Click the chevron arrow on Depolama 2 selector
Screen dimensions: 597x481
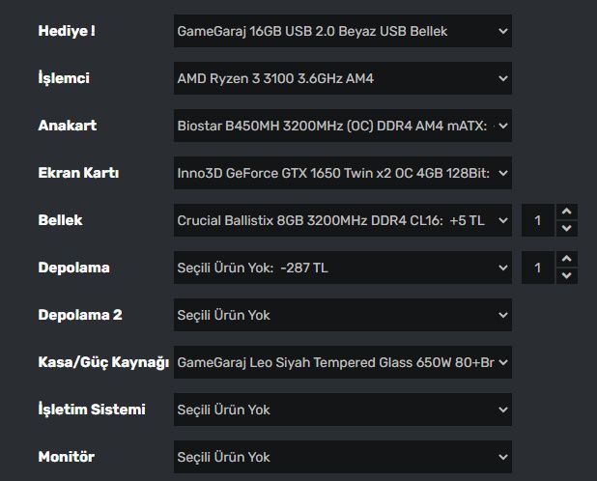(x=502, y=315)
